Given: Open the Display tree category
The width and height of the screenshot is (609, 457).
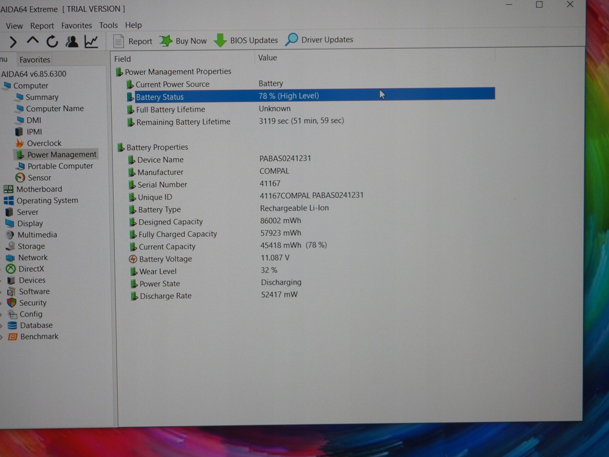Looking at the screenshot, I should [30, 224].
